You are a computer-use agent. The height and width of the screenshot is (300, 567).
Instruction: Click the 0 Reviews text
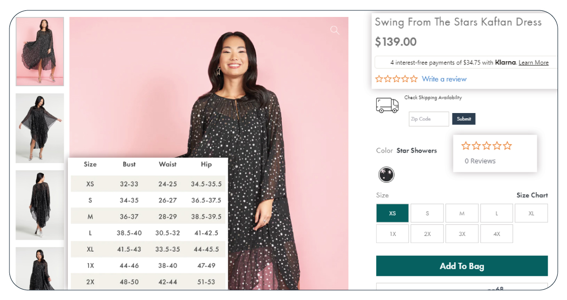point(480,161)
